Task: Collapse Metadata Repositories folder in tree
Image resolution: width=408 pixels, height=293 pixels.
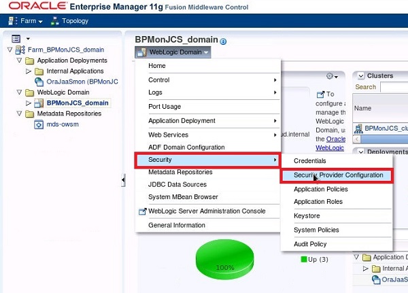Action: pyautogui.click(x=19, y=114)
